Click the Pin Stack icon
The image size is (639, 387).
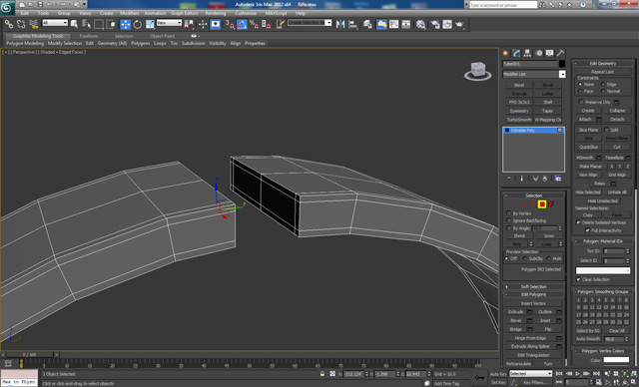point(508,179)
